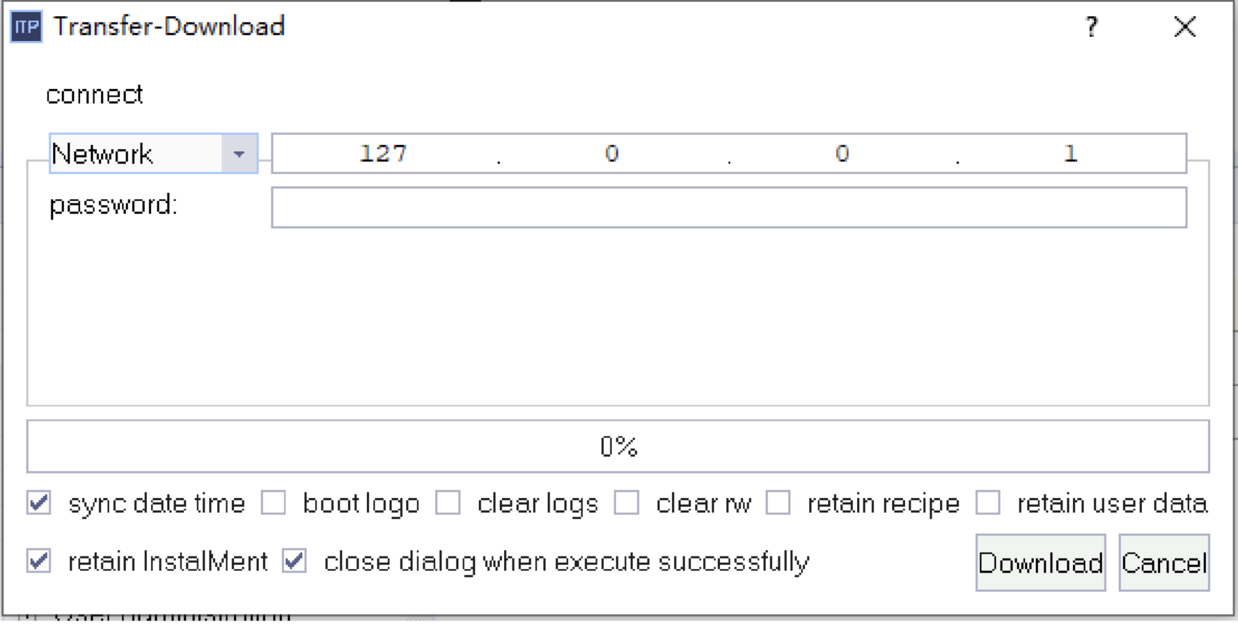
Task: Open the help question mark button
Action: pos(1091,27)
